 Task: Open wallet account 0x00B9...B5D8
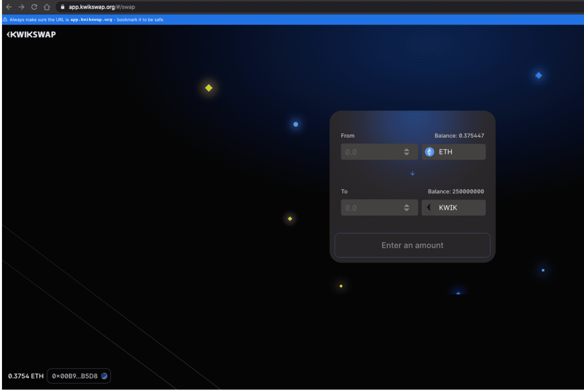click(x=79, y=376)
